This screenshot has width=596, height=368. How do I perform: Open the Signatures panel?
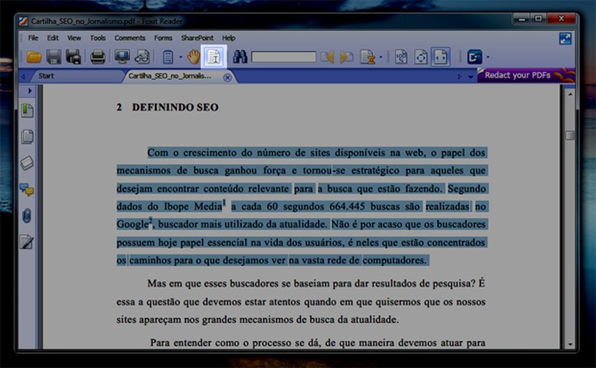[27, 241]
